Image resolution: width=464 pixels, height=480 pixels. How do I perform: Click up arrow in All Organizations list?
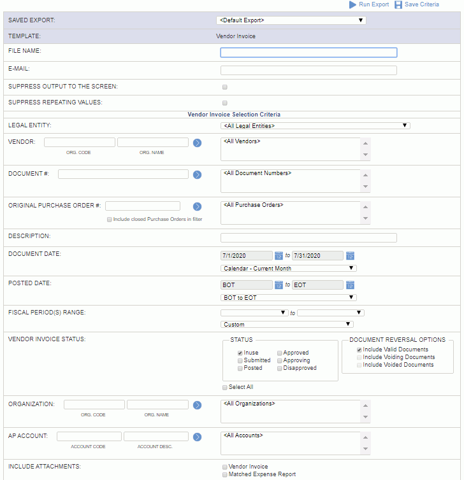[x=365, y=406]
